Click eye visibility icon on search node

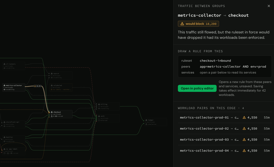point(52,78)
